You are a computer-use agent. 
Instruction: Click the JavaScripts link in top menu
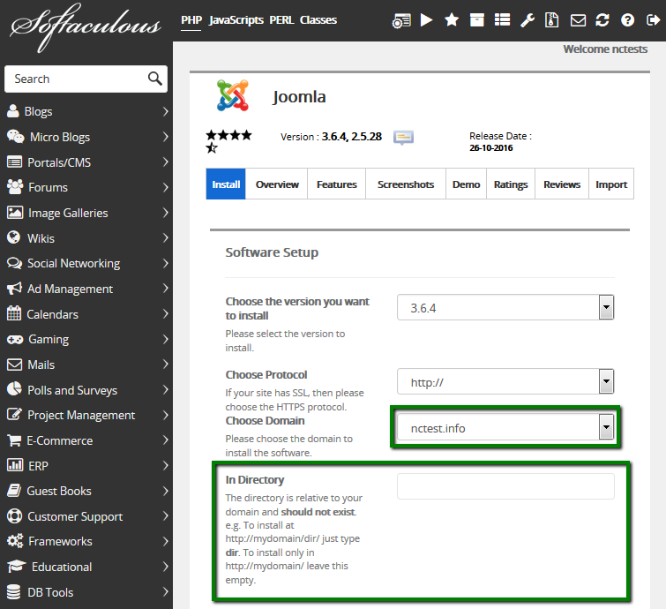tap(236, 19)
